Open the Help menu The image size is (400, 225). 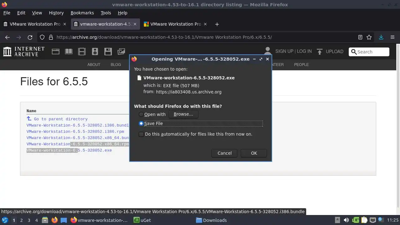pyautogui.click(x=122, y=13)
